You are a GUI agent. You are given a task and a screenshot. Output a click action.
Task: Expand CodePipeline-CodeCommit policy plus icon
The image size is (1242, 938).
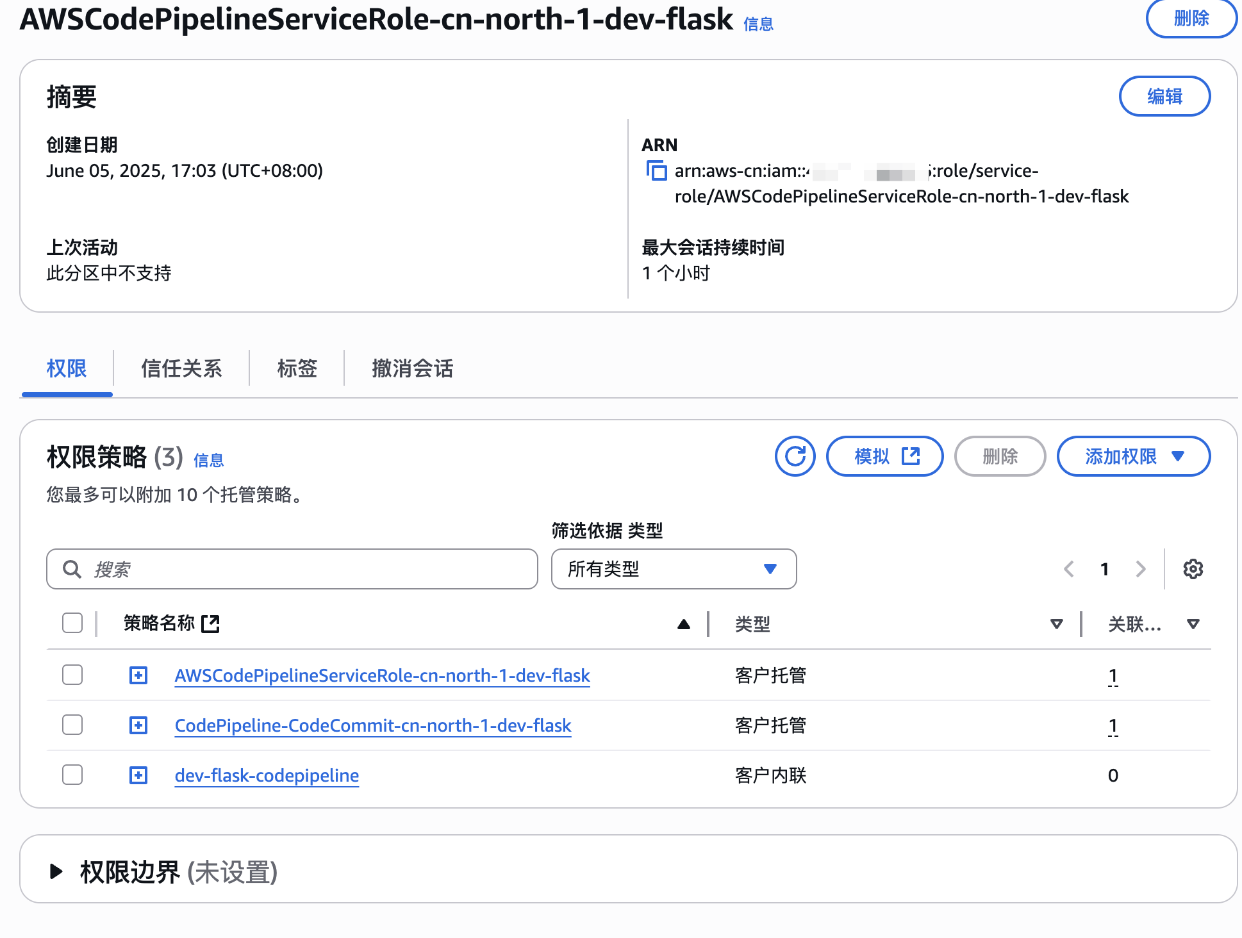pyautogui.click(x=138, y=725)
